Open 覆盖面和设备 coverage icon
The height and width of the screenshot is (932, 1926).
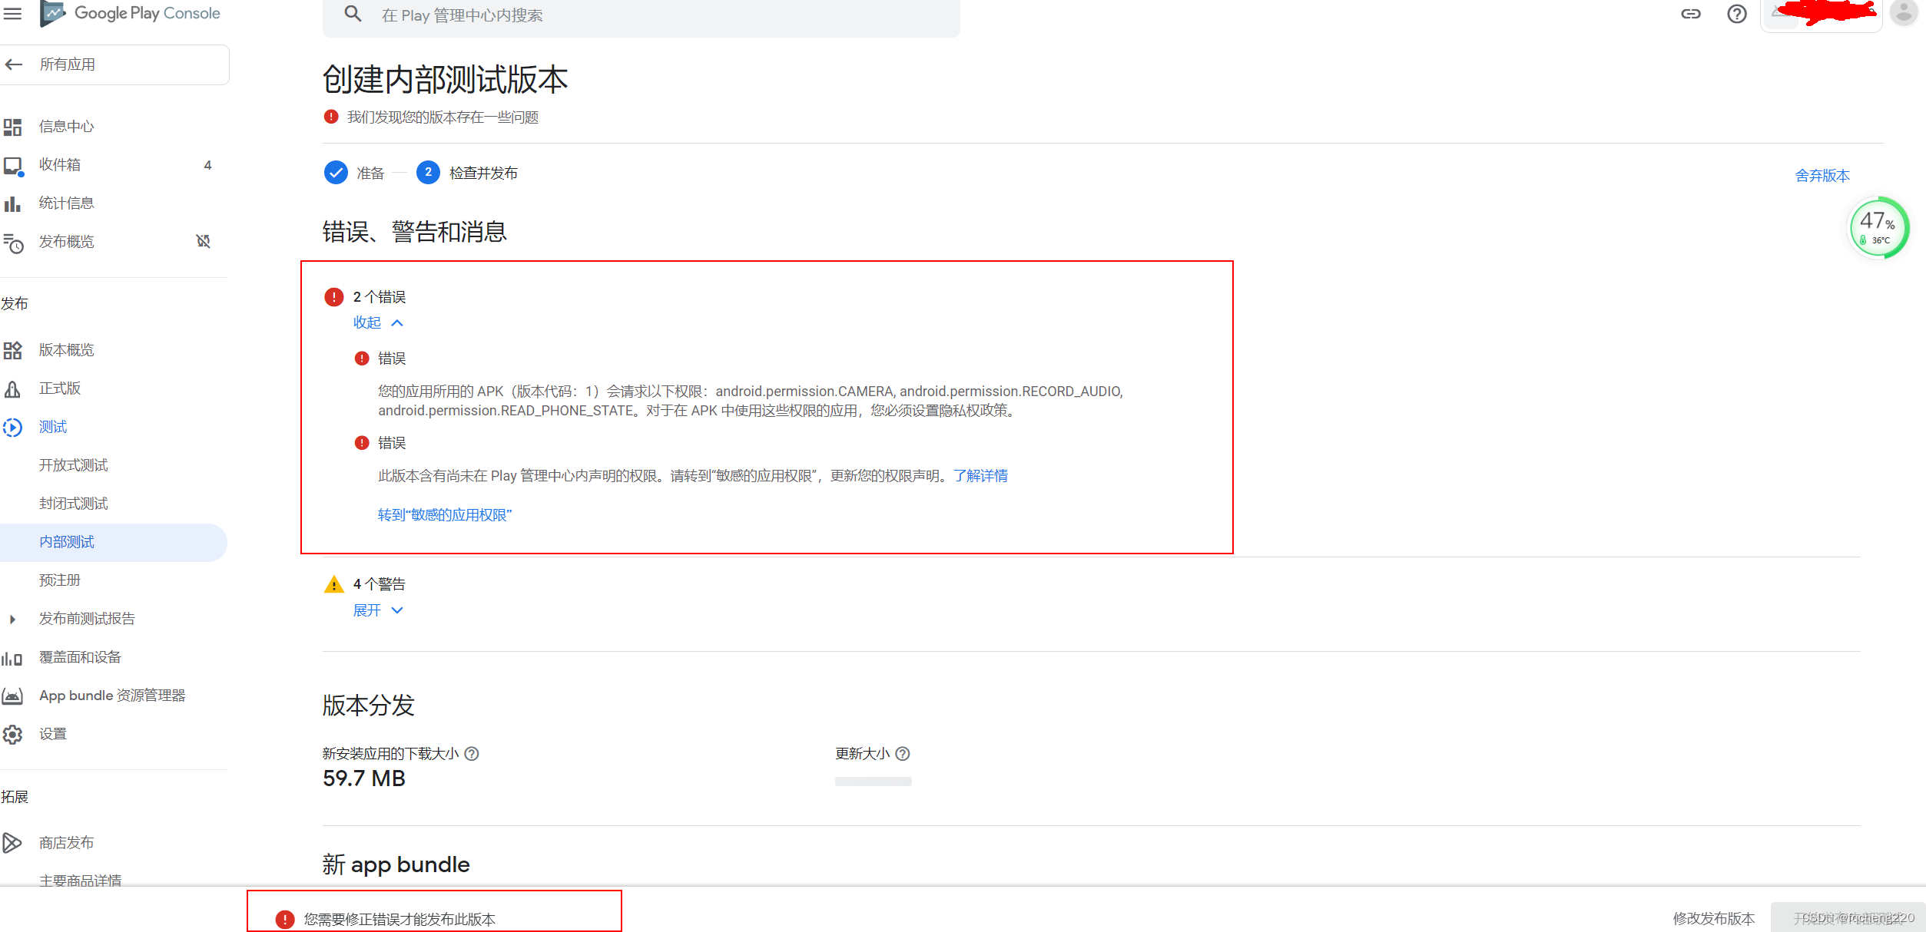click(x=17, y=656)
